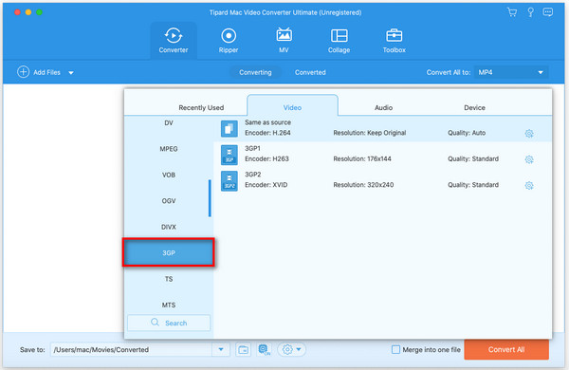Image resolution: width=569 pixels, height=370 pixels.
Task: Expand the Save to path dropdown
Action: coord(221,350)
